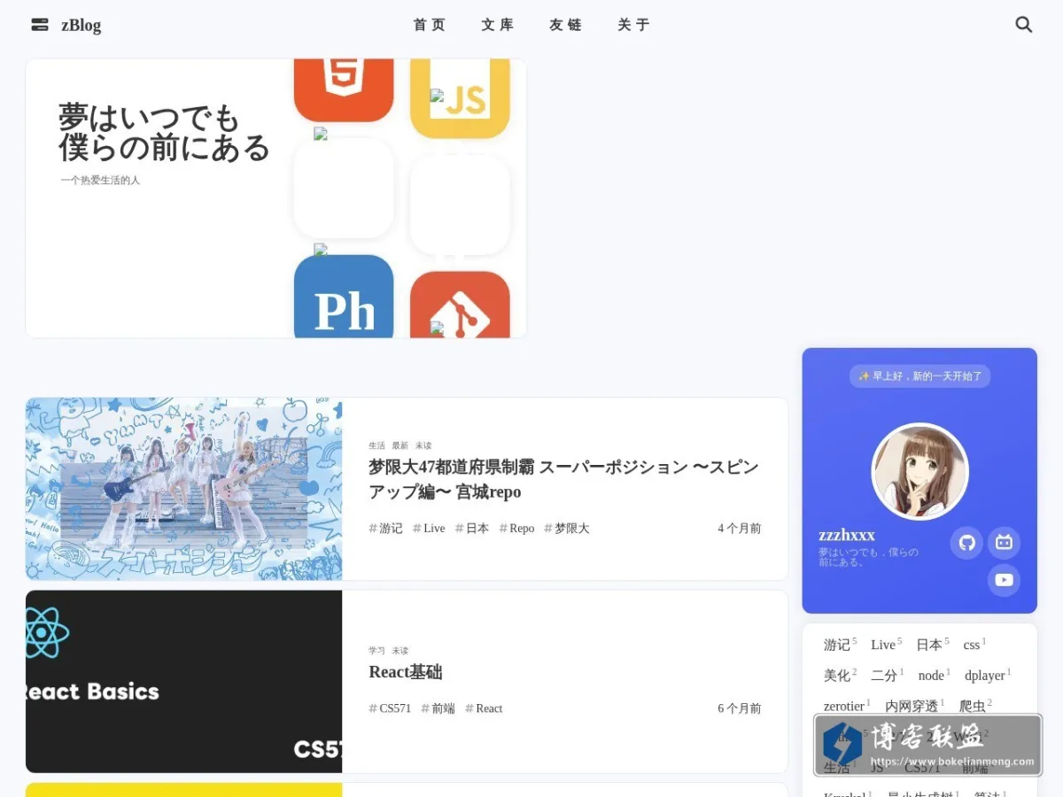The height and width of the screenshot is (797, 1063).
Task: Click the yellow JS skill icon
Action: (460, 98)
